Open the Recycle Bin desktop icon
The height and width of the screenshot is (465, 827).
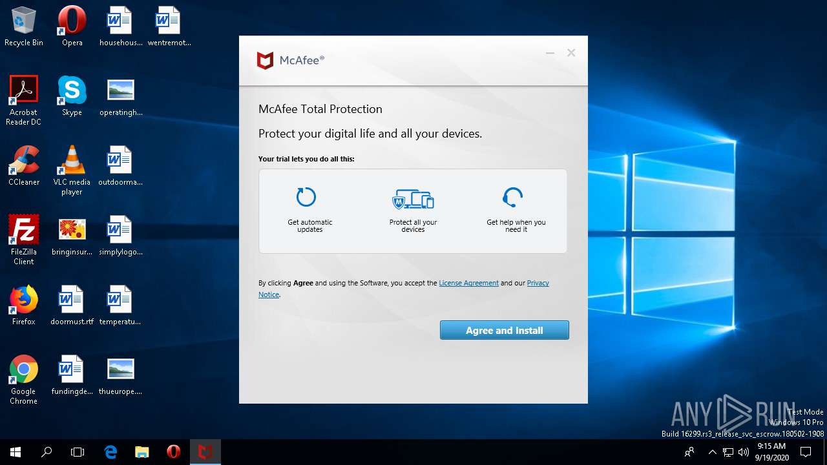(24, 27)
